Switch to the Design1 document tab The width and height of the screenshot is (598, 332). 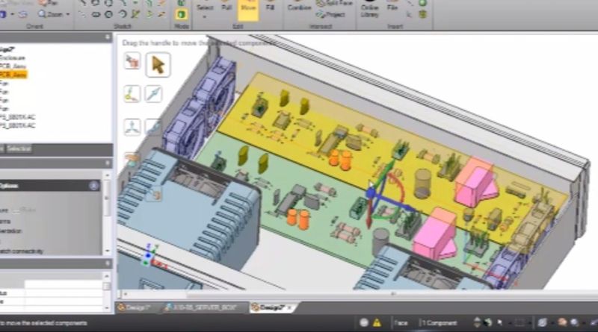[136, 307]
